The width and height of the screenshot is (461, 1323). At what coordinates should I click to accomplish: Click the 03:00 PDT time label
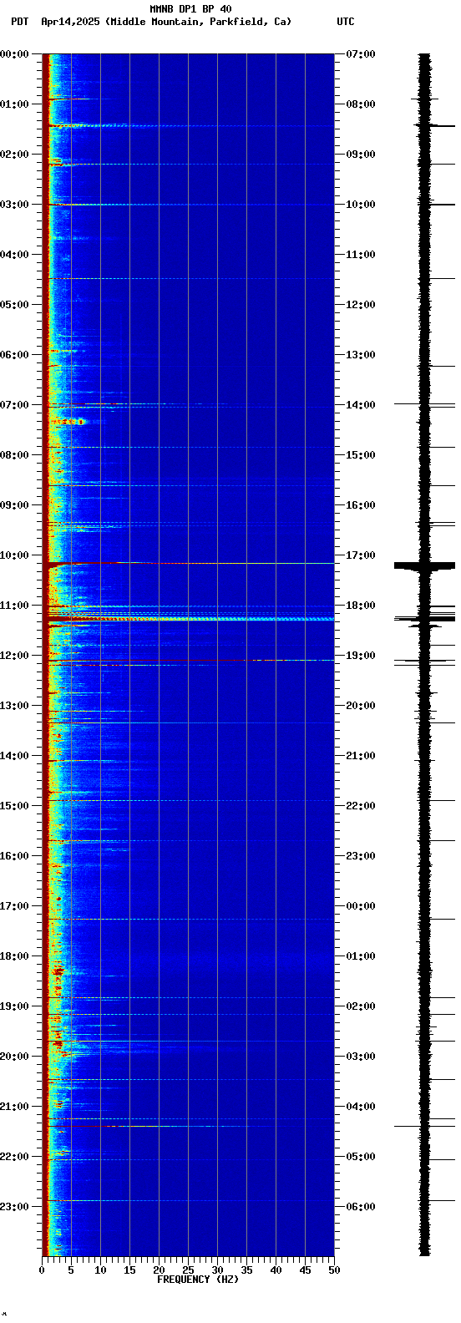click(15, 205)
